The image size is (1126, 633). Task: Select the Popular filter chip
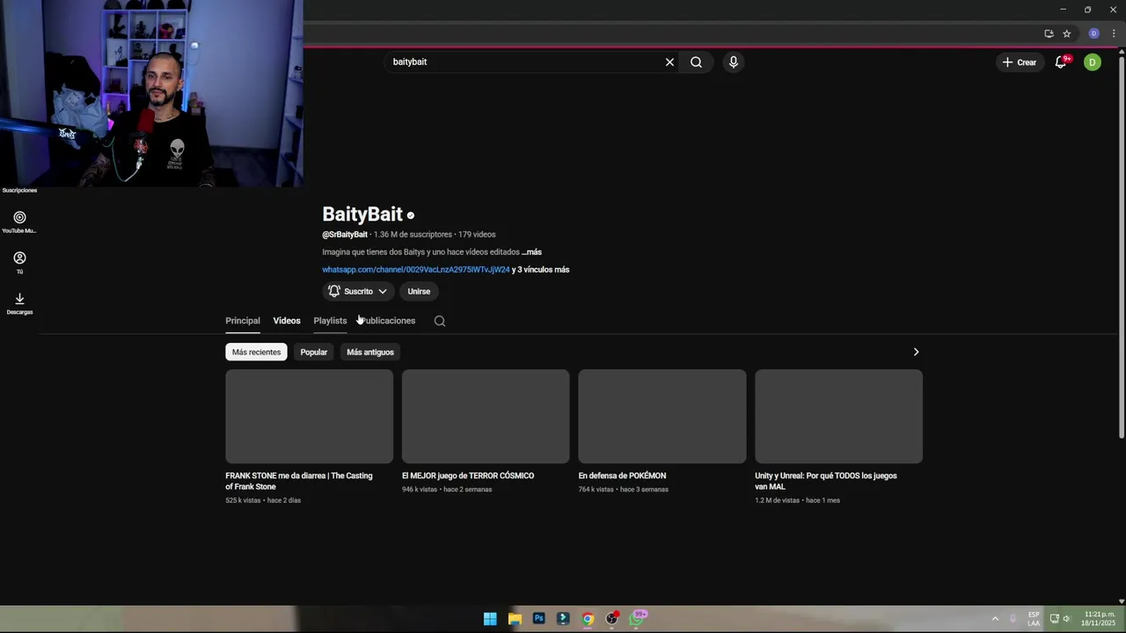click(x=314, y=352)
